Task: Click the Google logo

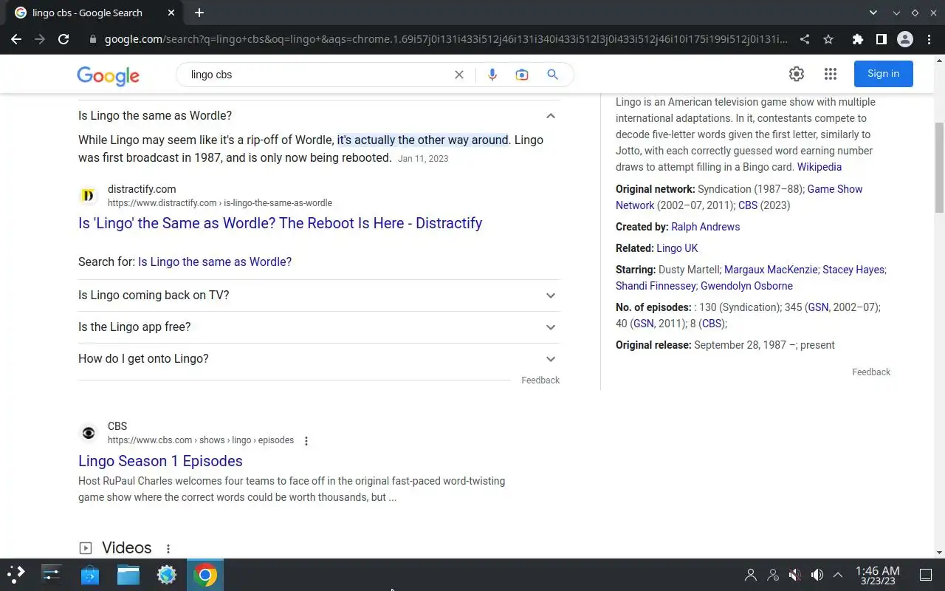Action: [x=108, y=75]
